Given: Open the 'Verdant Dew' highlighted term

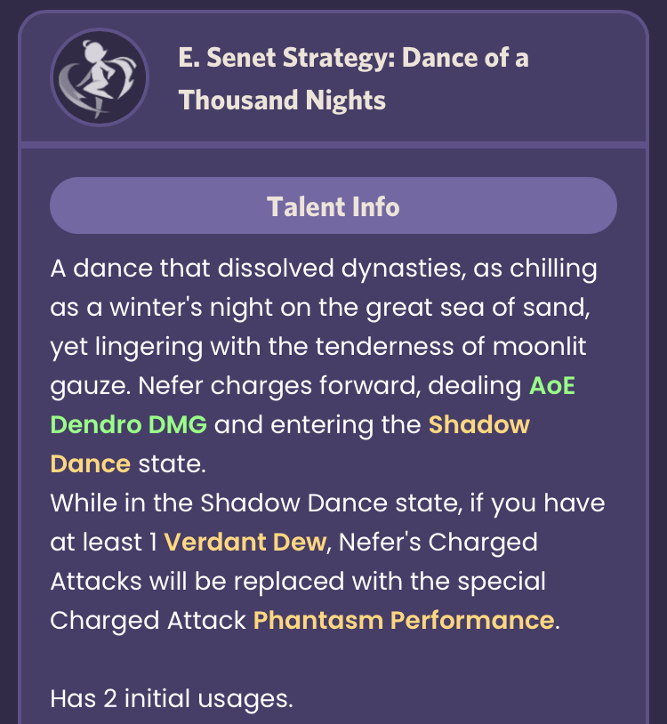Looking at the screenshot, I should pyautogui.click(x=245, y=542).
